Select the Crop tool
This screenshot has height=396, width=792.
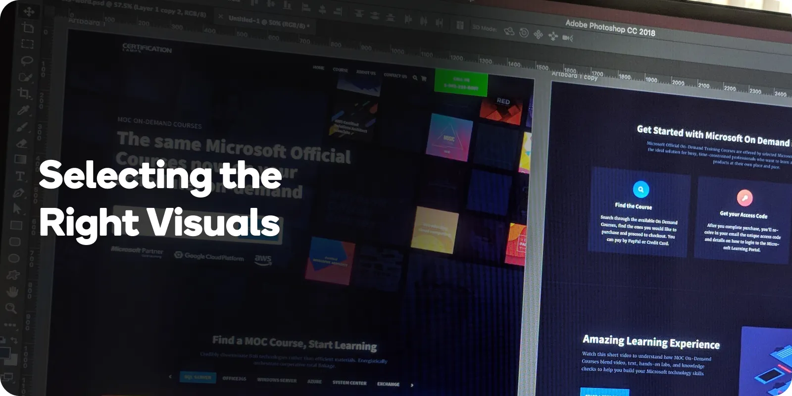point(24,93)
